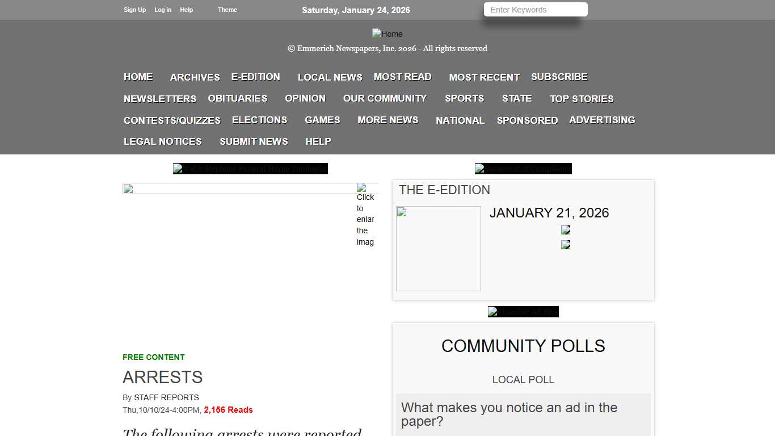Click the Log in link

163,10
